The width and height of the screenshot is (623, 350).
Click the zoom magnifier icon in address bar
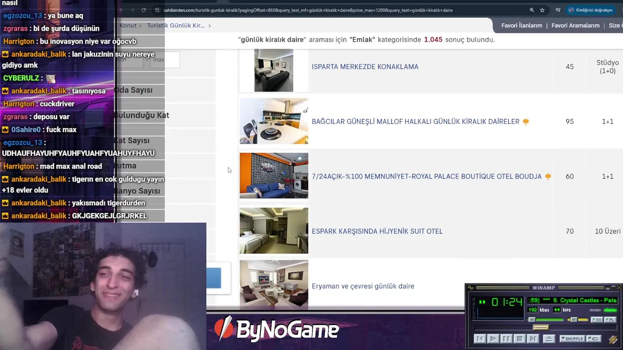[x=531, y=10]
